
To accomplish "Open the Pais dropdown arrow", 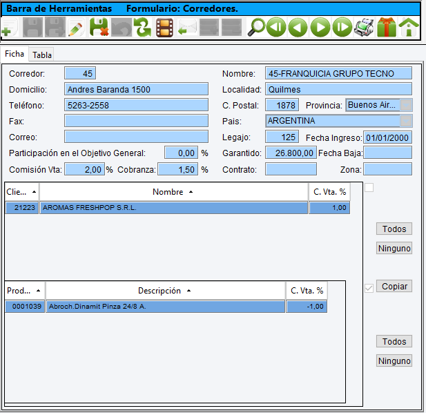I will pos(406,121).
